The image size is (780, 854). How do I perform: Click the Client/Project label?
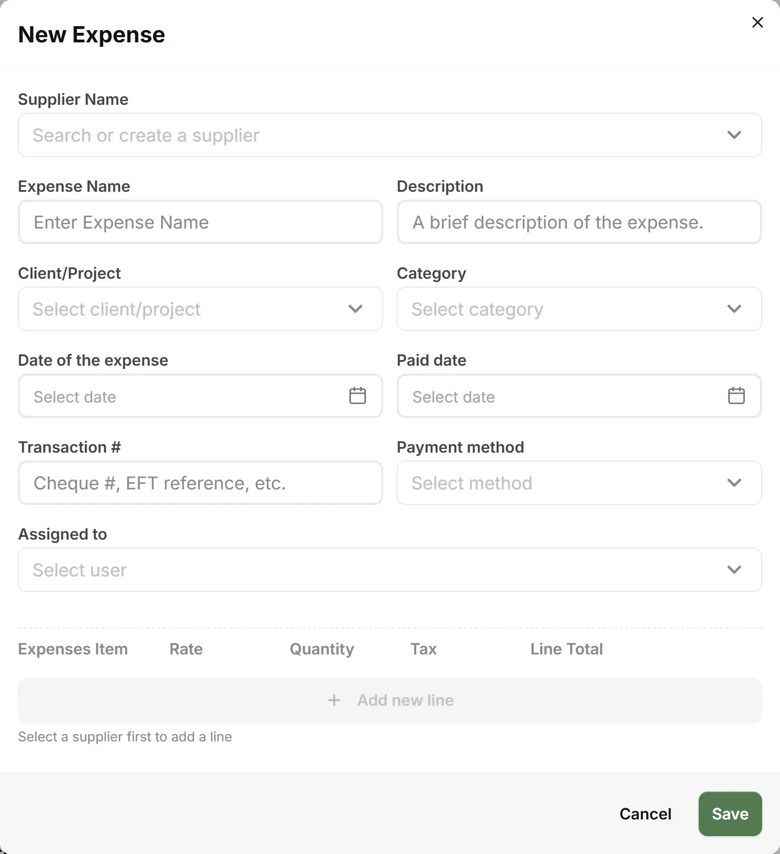(x=69, y=273)
